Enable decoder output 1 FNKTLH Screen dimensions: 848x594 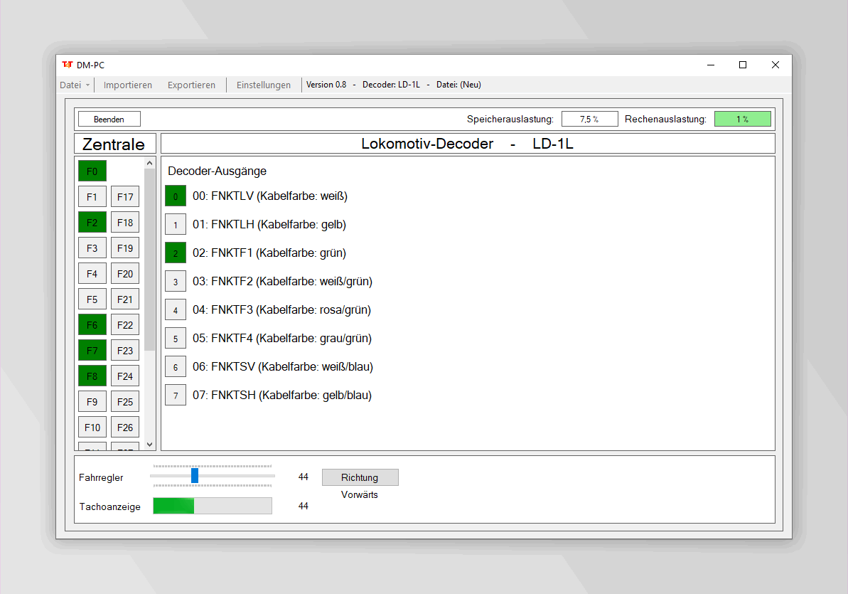pos(176,225)
